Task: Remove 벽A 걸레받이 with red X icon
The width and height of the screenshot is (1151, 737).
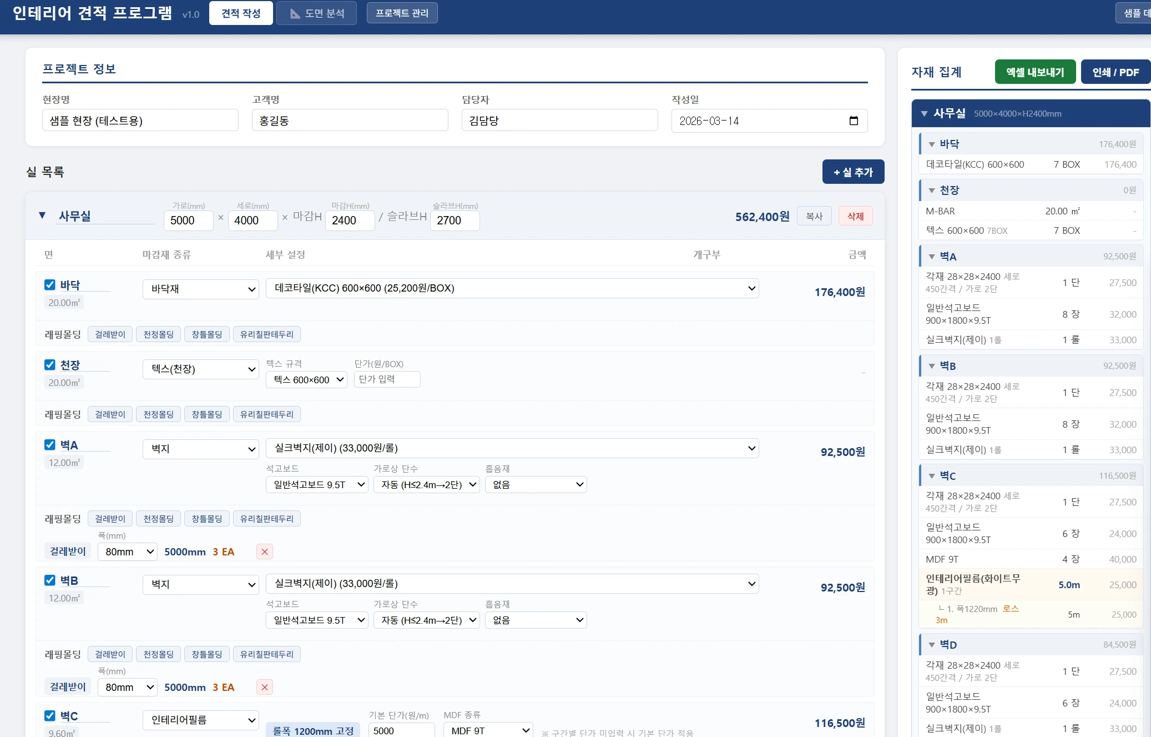Action: pyautogui.click(x=265, y=552)
